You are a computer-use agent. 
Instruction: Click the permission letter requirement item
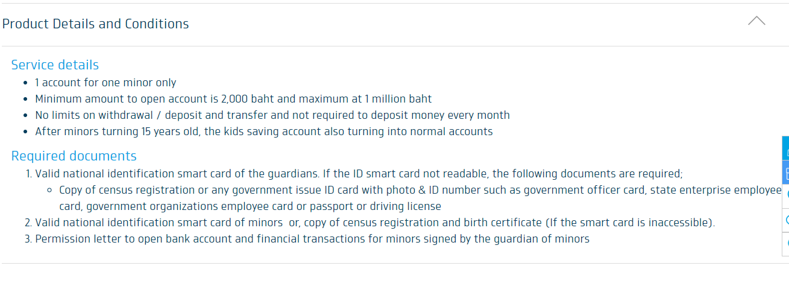312,239
